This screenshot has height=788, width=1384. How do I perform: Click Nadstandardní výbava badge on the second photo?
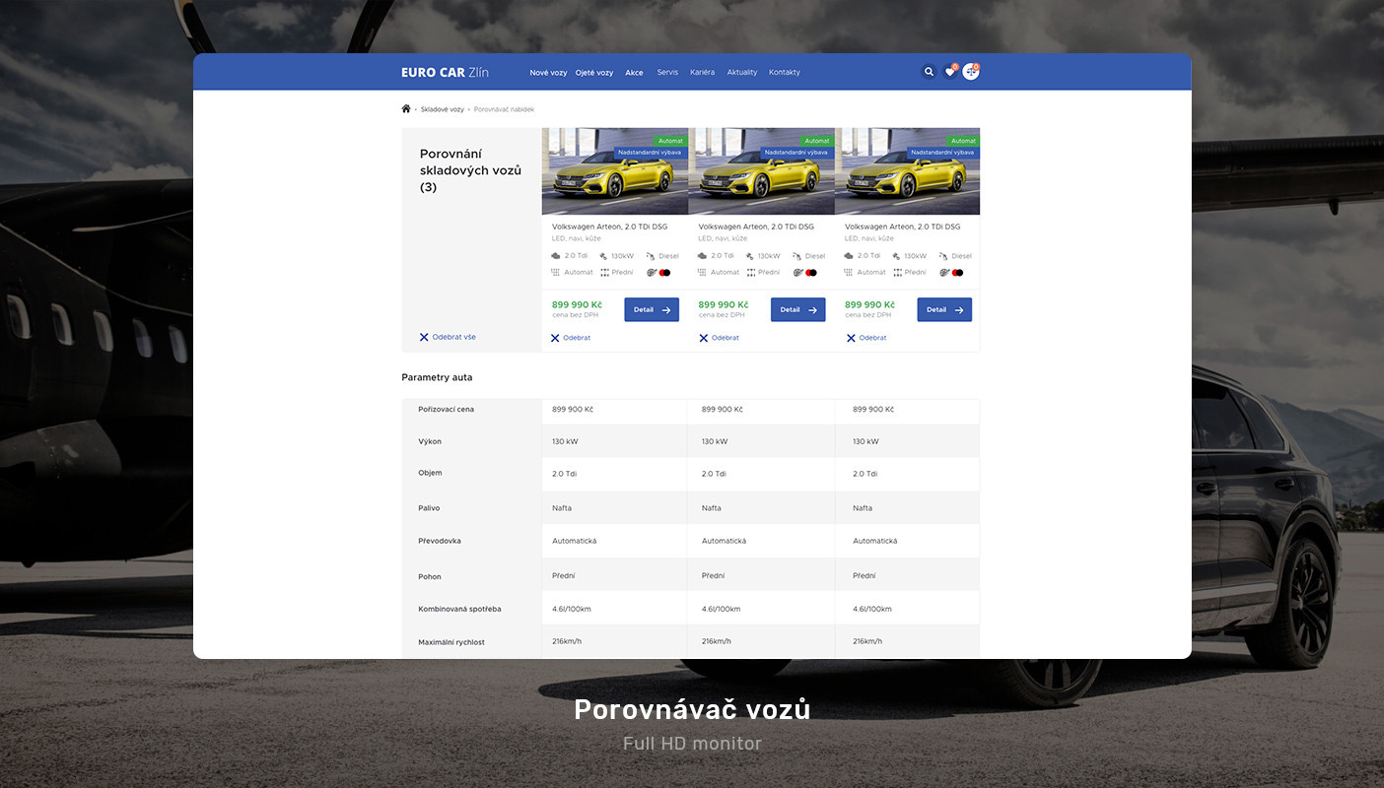tap(796, 153)
